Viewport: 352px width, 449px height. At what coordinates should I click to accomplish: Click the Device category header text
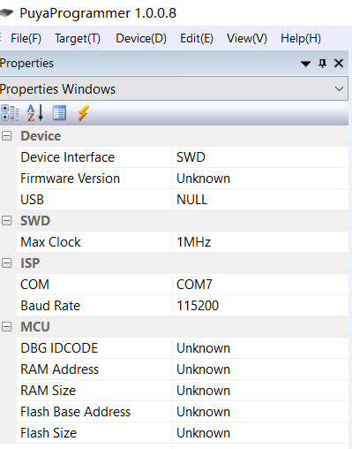[x=41, y=136]
